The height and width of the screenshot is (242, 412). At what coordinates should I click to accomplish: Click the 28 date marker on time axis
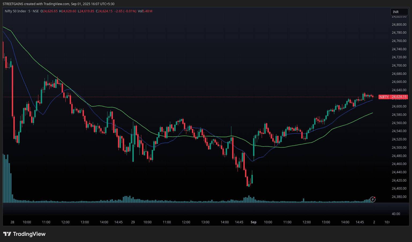(12, 222)
